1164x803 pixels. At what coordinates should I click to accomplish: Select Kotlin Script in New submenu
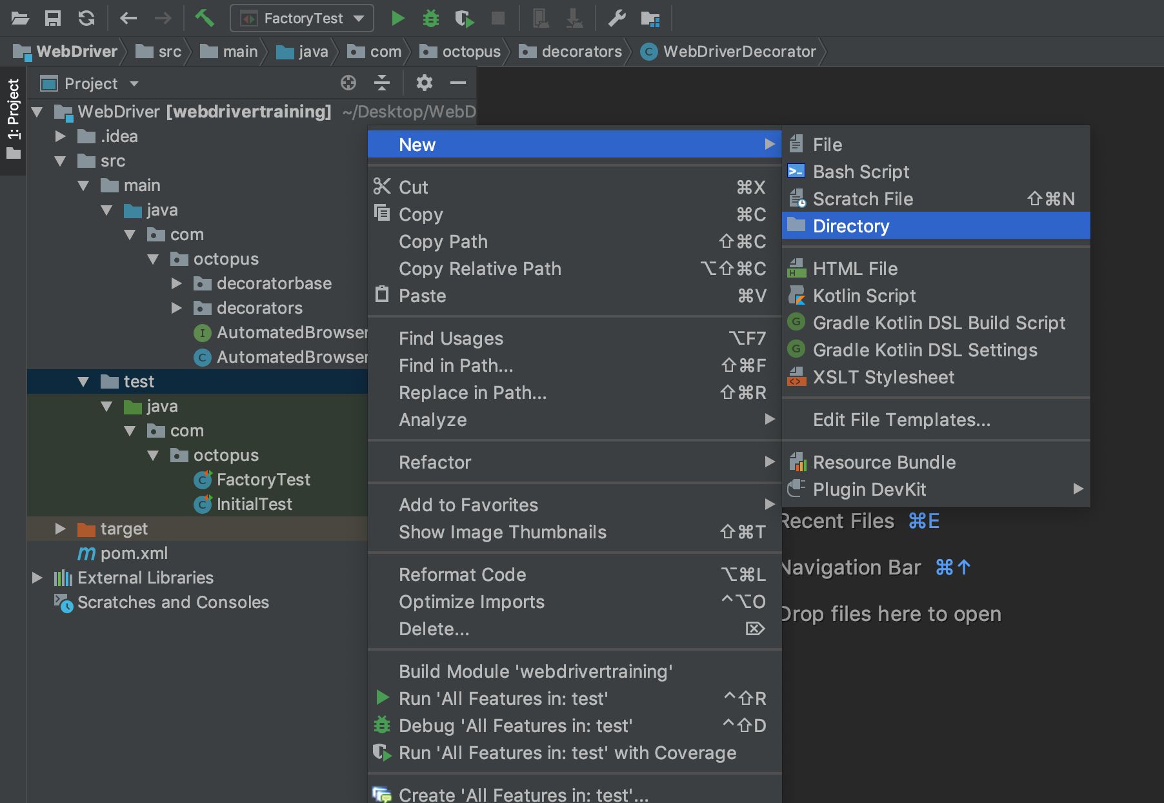point(864,296)
